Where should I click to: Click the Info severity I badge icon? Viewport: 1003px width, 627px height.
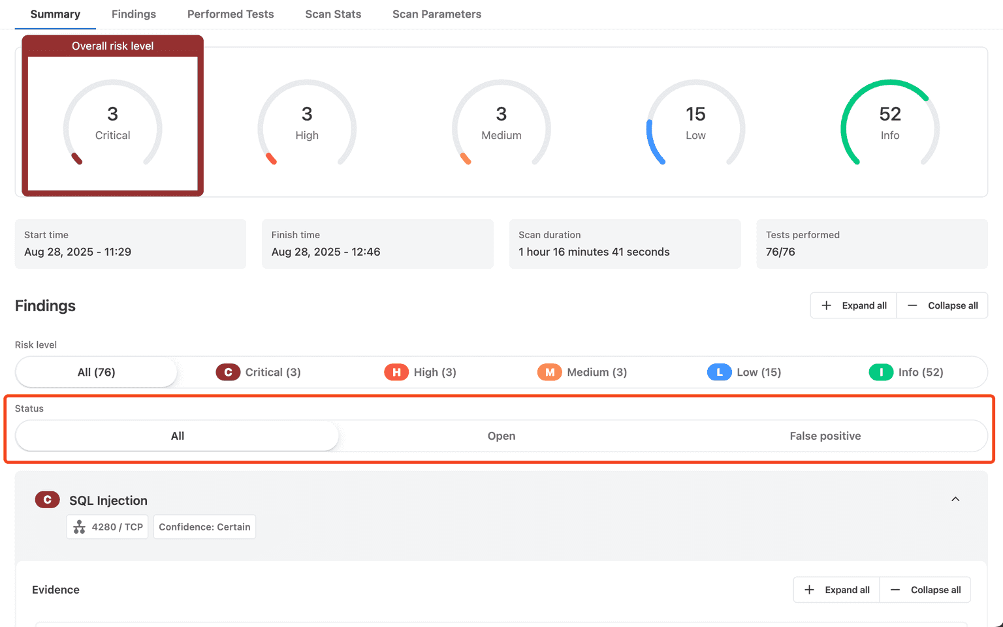[x=881, y=372]
